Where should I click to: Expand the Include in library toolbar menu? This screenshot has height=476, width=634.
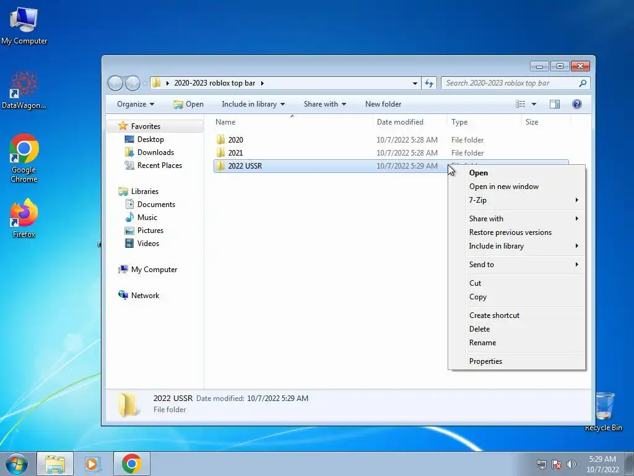pyautogui.click(x=253, y=104)
